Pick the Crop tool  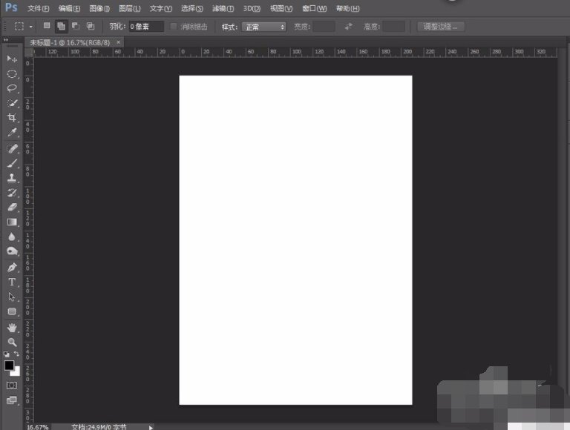coord(12,118)
